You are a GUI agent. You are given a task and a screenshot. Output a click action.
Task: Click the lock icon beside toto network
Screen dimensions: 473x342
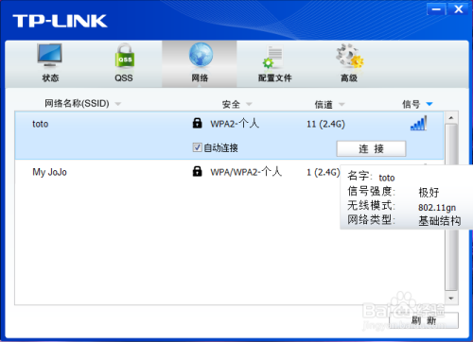point(197,123)
